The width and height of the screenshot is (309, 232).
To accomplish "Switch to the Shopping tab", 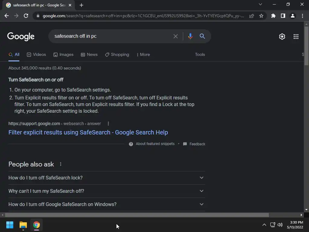I will pyautogui.click(x=117, y=55).
